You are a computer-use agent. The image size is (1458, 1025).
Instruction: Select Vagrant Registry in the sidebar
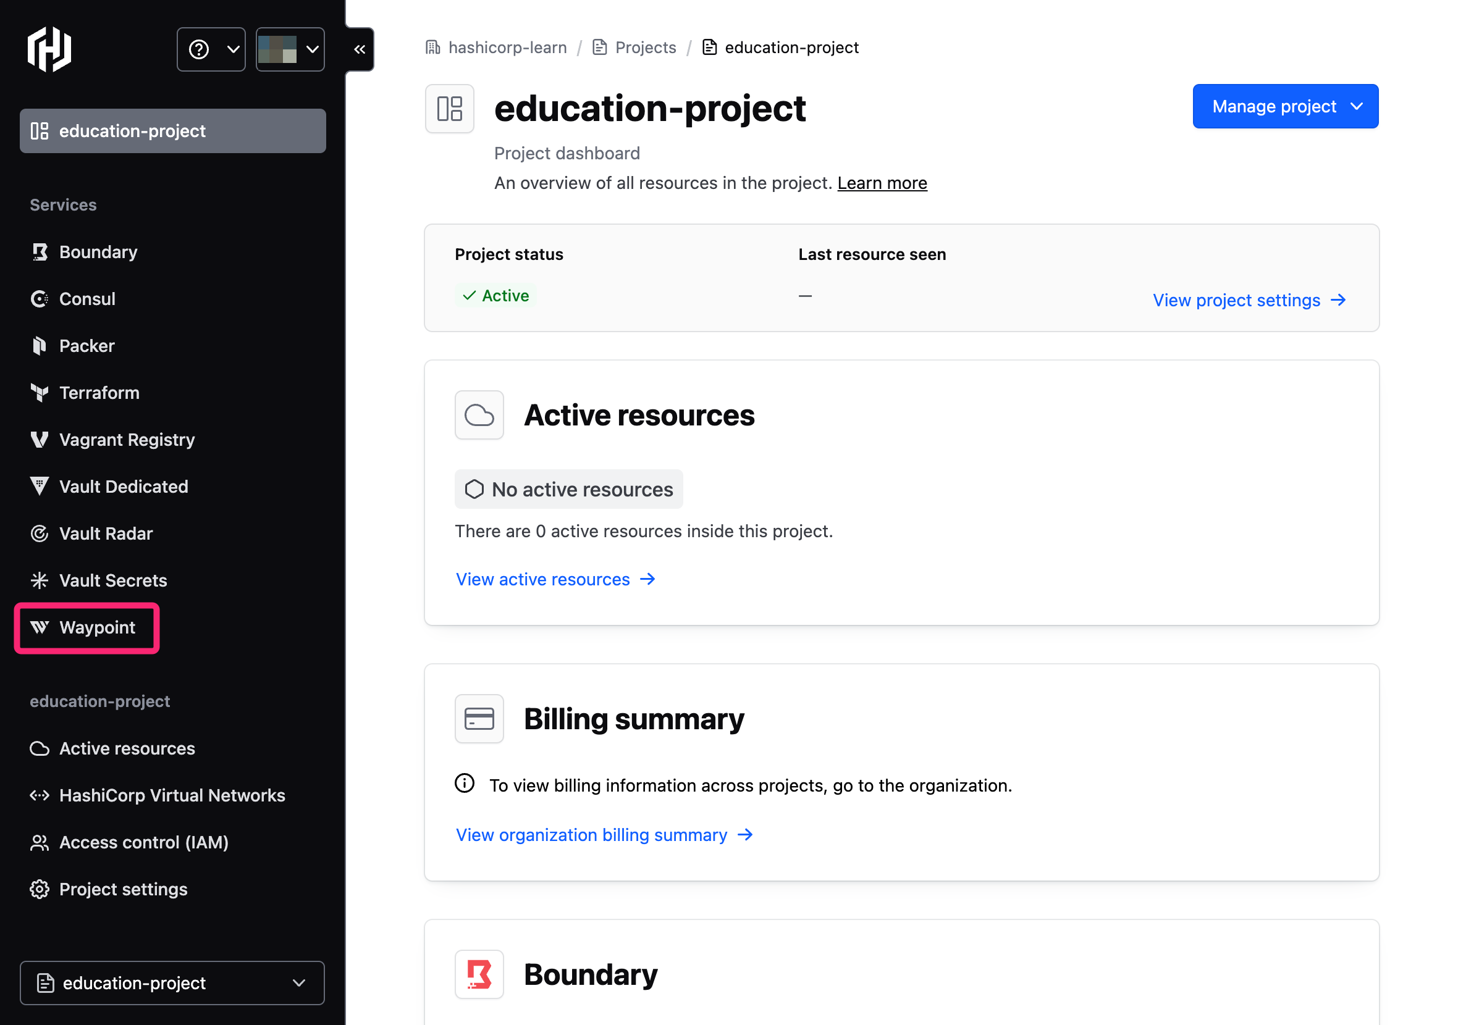tap(127, 440)
